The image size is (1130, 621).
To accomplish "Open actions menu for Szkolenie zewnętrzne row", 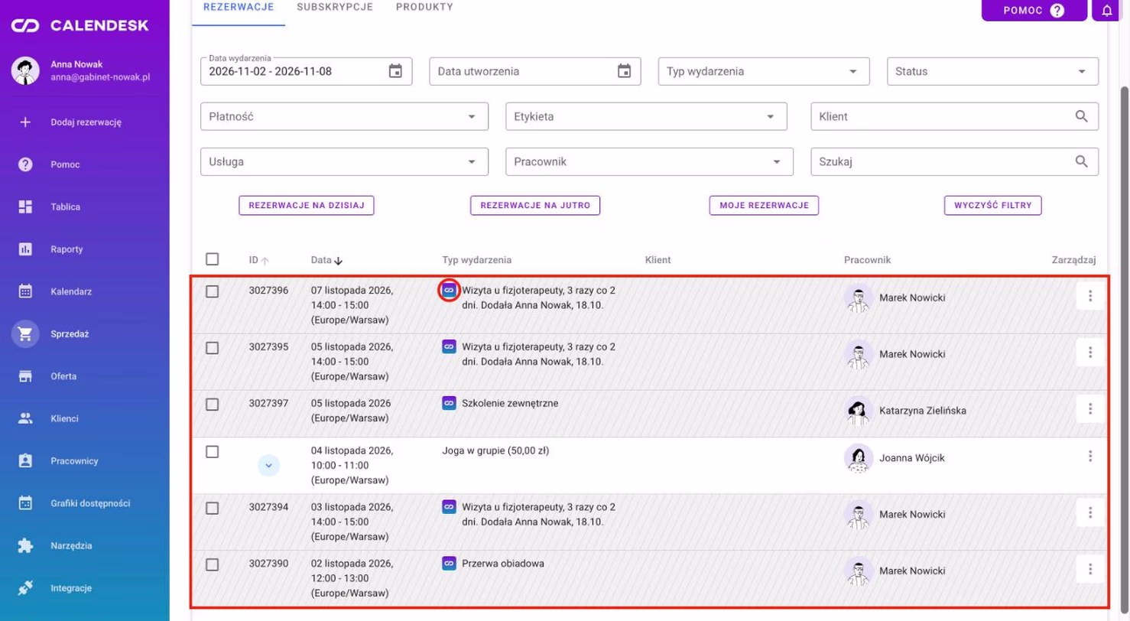I will (x=1090, y=409).
